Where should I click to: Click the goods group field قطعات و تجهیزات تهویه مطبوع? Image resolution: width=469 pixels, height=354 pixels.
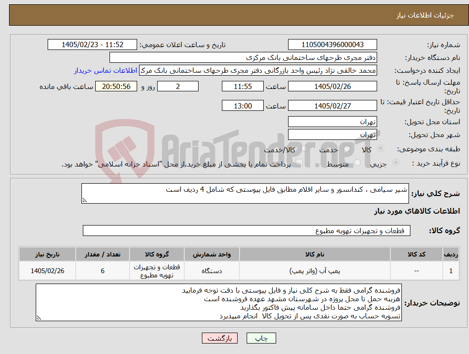(x=247, y=230)
